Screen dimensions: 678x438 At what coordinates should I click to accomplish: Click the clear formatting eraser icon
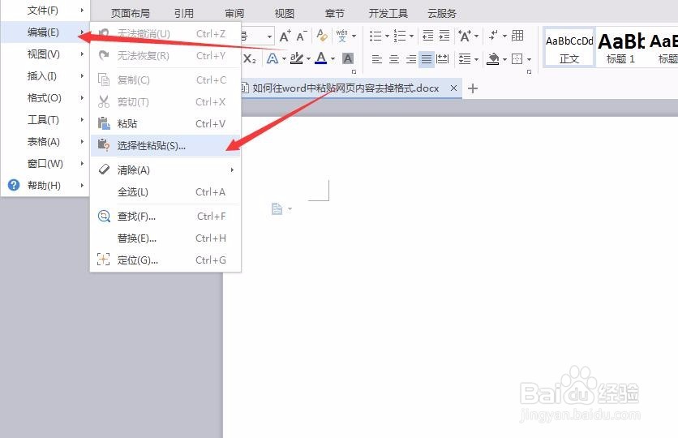coord(322,36)
